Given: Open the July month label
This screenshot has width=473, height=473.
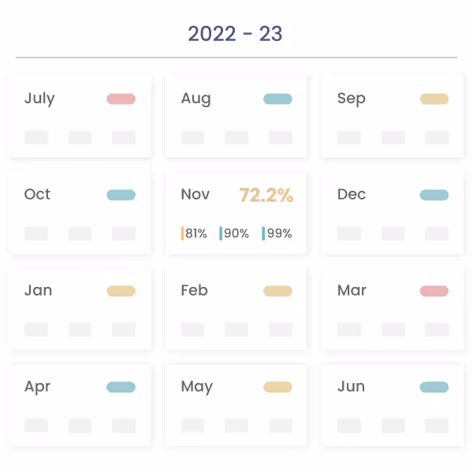Looking at the screenshot, I should 39,99.
